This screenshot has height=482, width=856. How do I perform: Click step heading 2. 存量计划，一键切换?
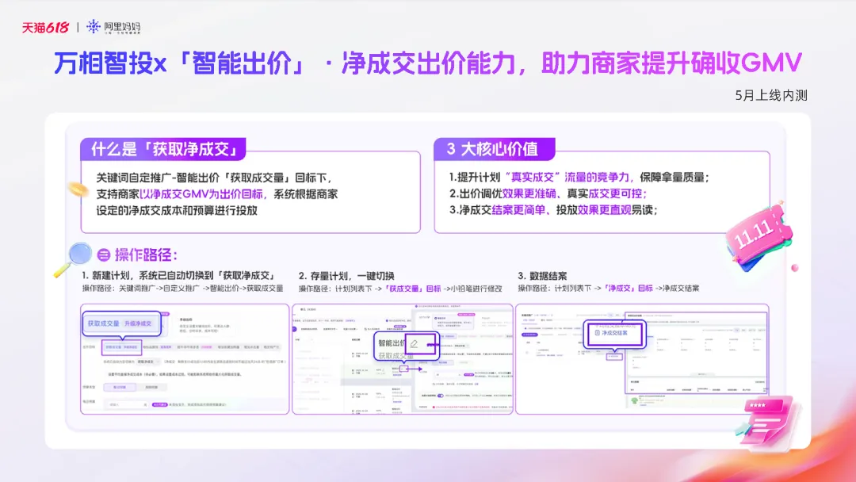point(346,276)
